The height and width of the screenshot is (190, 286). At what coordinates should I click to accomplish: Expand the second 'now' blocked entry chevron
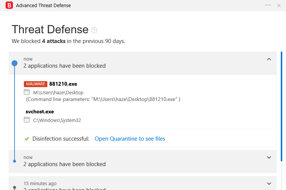click(269, 157)
